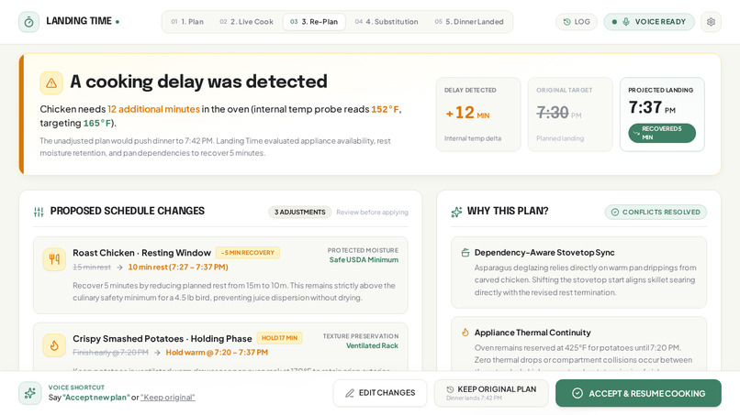Click the microphone icon in Voice Ready

626,22
